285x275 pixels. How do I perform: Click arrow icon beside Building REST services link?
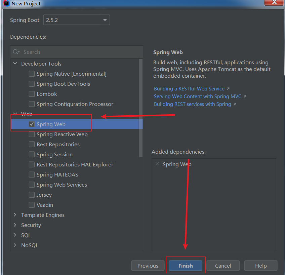click(235, 104)
